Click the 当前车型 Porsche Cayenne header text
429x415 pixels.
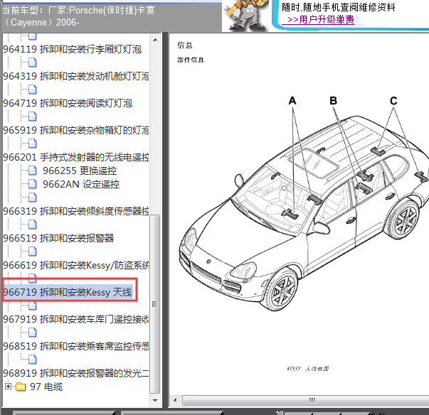[x=79, y=16]
